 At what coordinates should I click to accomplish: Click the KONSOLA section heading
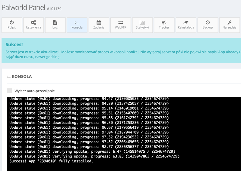22,77
